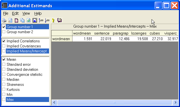Screen dimensions: 180x107
Task: Check the Median checkbox
Action: [4, 79]
